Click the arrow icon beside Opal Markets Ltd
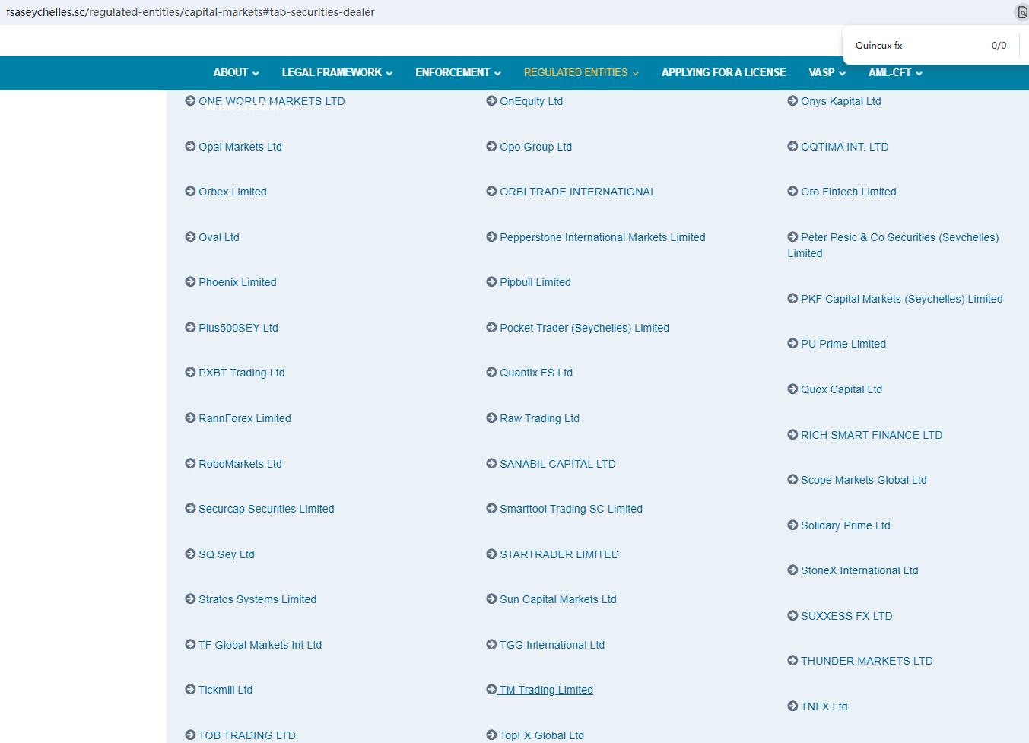 coord(190,146)
